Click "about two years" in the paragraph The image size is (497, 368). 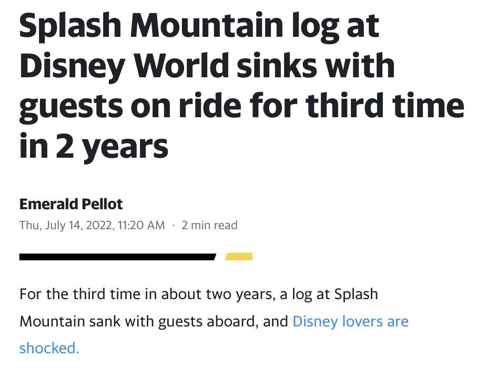pos(217,293)
